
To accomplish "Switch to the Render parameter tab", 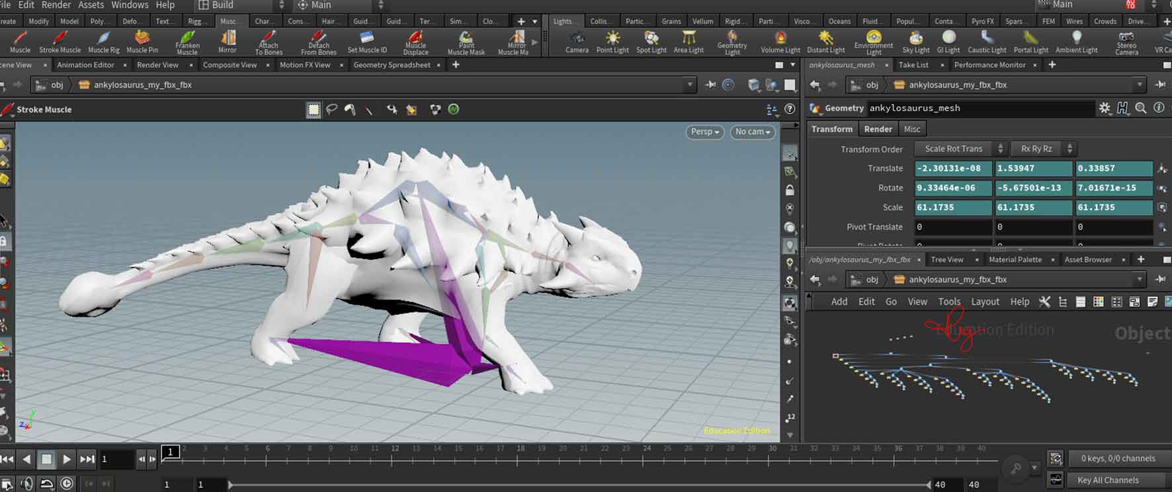I will tap(878, 129).
